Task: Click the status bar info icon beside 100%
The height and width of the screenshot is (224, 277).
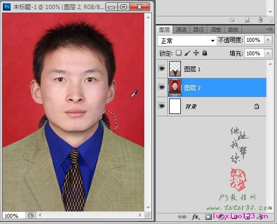Action: pos(31,215)
